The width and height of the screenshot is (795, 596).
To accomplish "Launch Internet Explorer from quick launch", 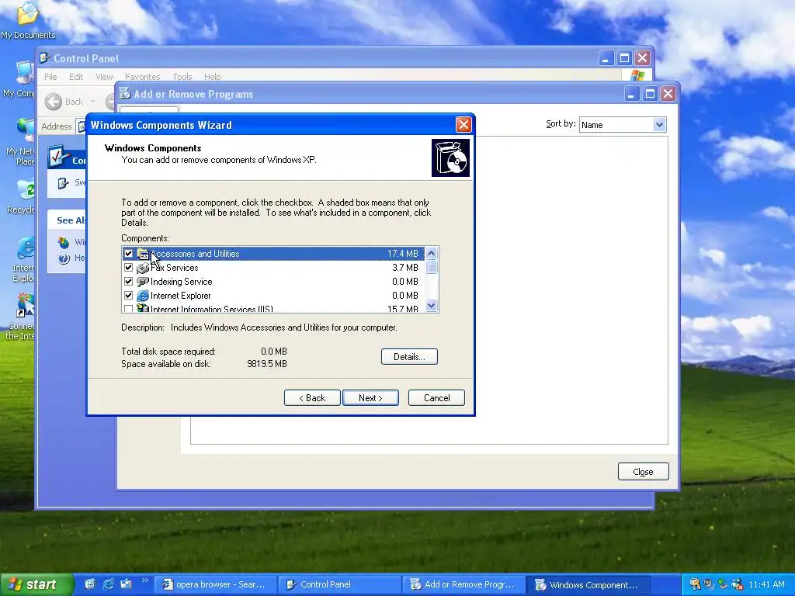I will 109,584.
